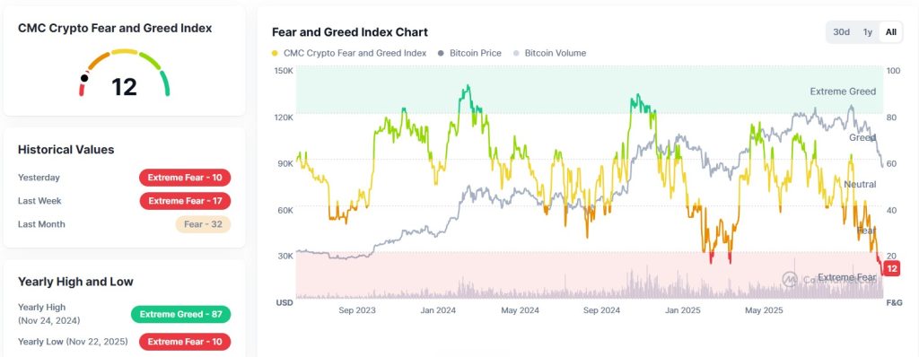The height and width of the screenshot is (357, 919).
Task: Toggle CMC Crypto Fear and Greed Index legend
Action: point(349,53)
